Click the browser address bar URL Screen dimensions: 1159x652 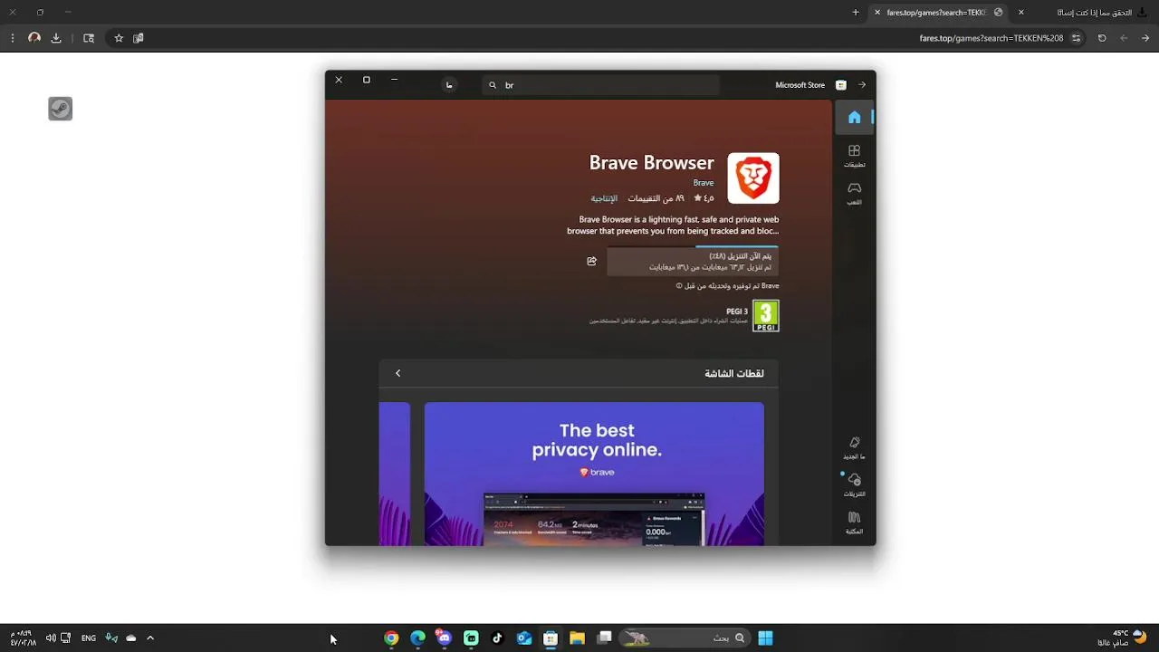[991, 38]
